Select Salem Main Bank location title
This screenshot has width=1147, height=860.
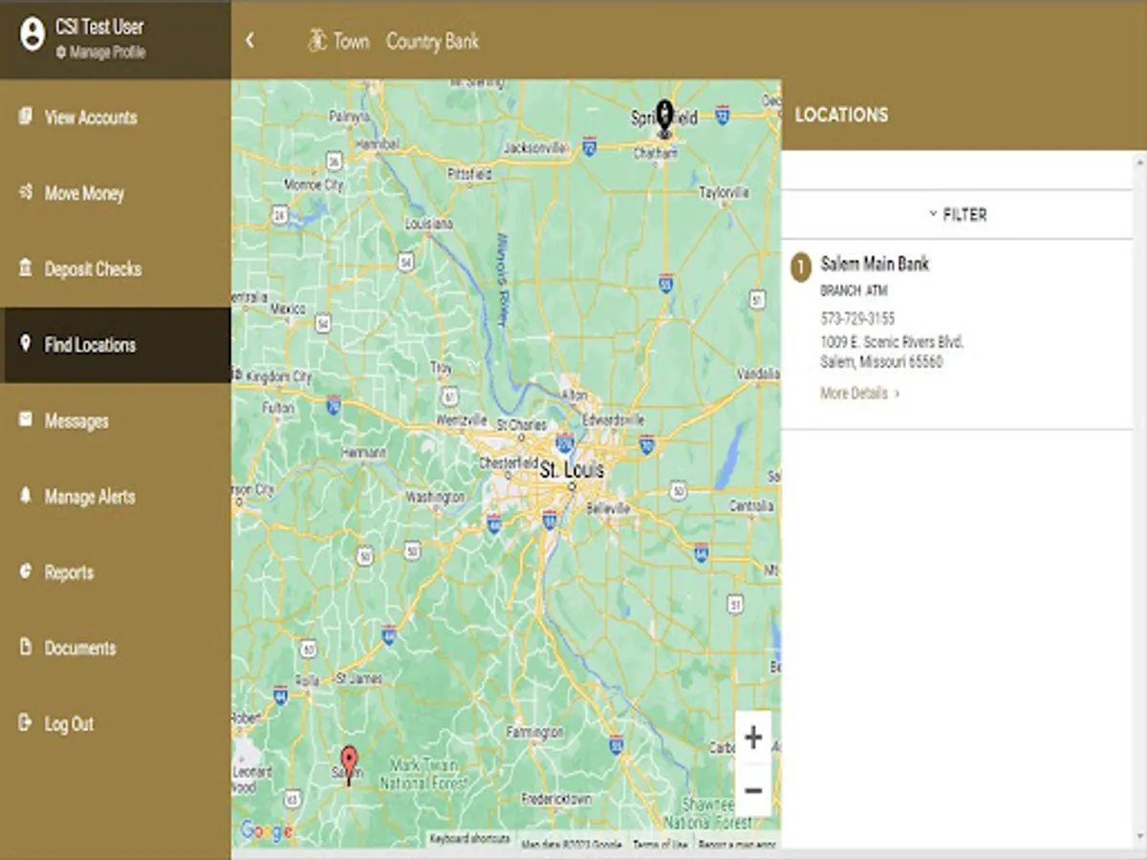pyautogui.click(x=875, y=264)
